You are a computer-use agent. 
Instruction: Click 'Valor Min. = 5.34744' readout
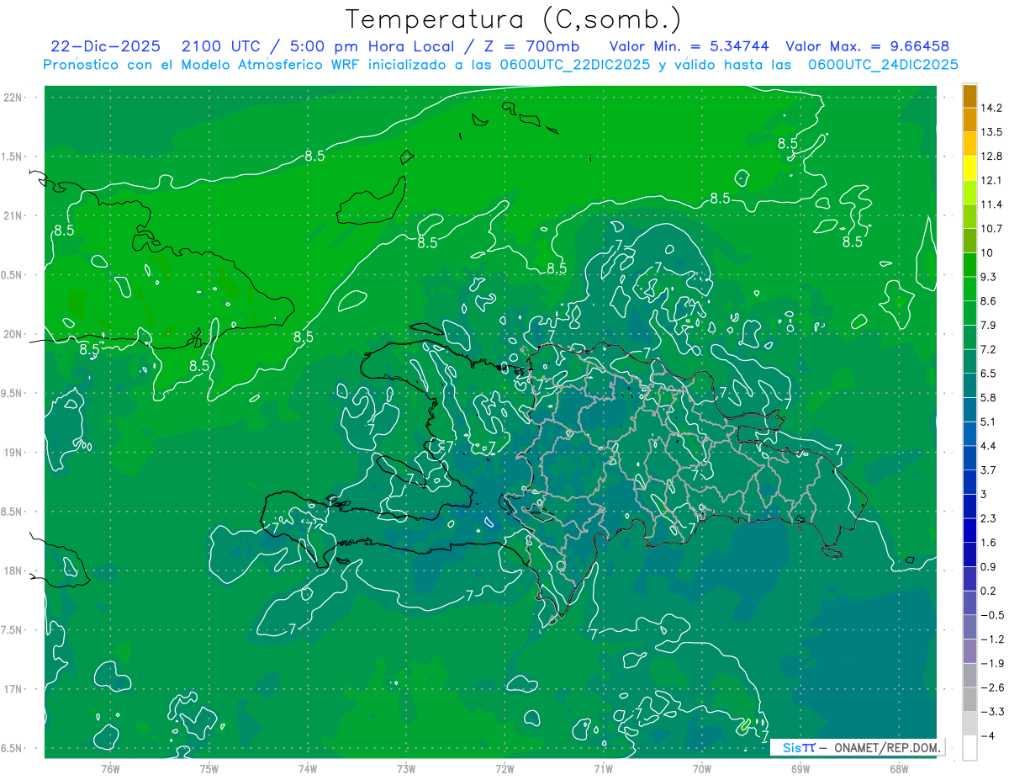coord(689,46)
